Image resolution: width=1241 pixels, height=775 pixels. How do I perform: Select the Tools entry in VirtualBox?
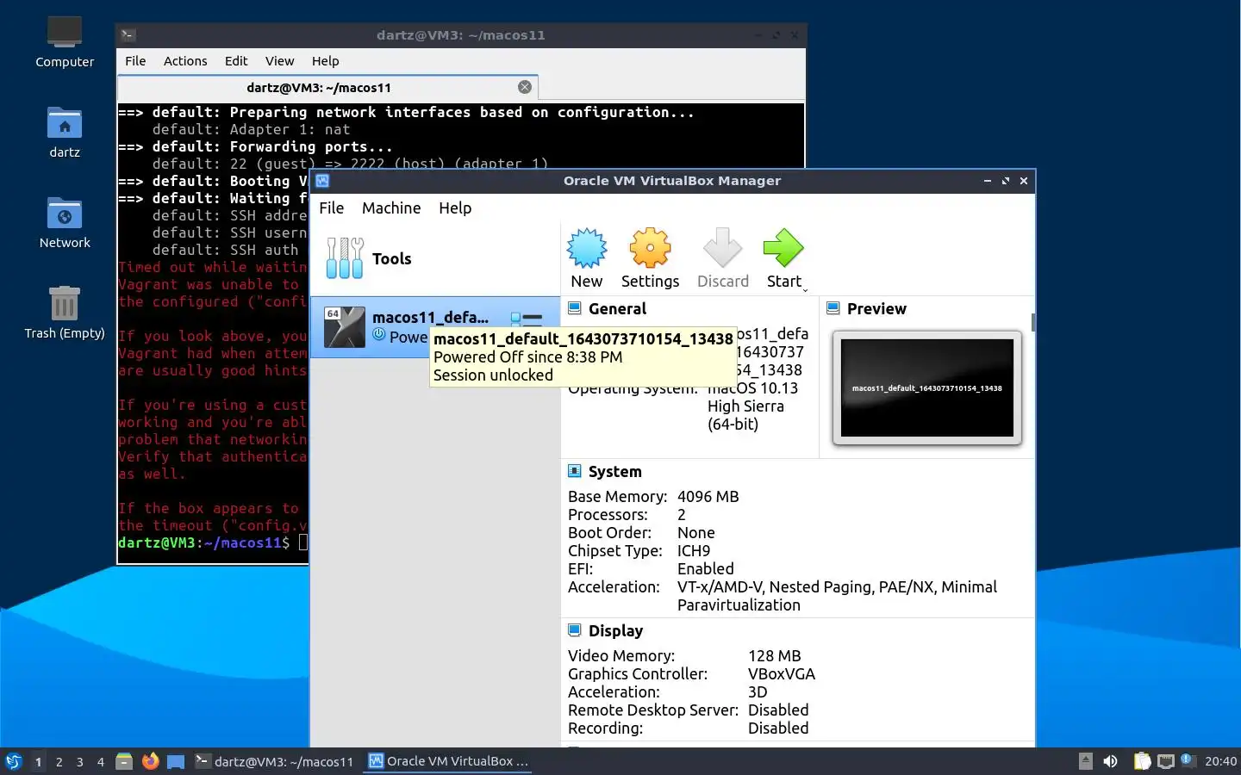click(434, 258)
